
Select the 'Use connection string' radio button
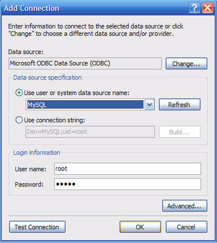(19, 120)
